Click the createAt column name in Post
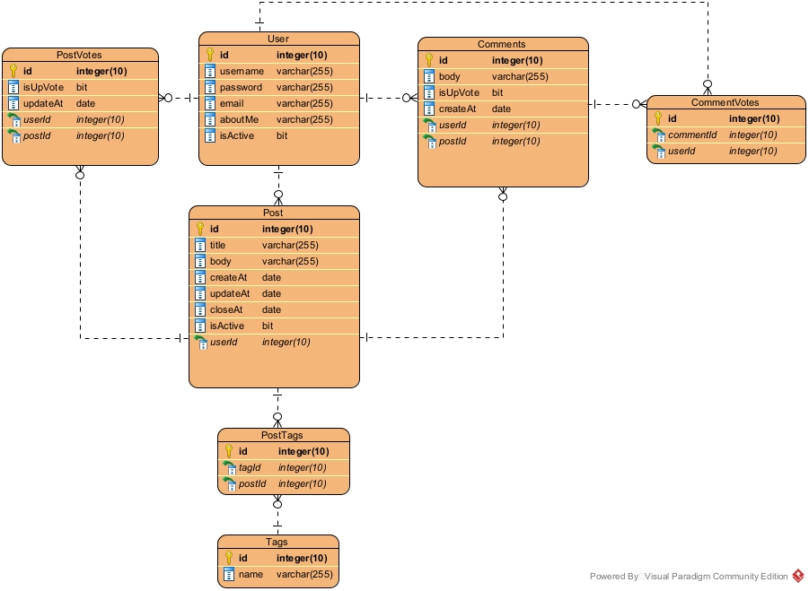The image size is (809, 591). (228, 277)
